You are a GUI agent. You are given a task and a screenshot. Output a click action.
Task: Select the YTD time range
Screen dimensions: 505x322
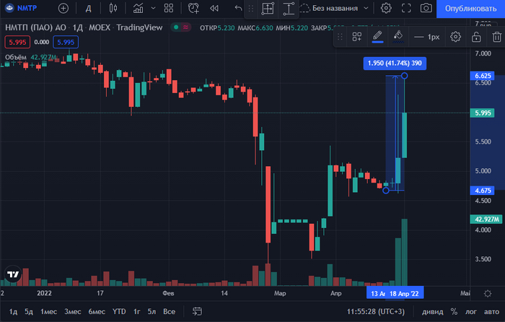118,312
